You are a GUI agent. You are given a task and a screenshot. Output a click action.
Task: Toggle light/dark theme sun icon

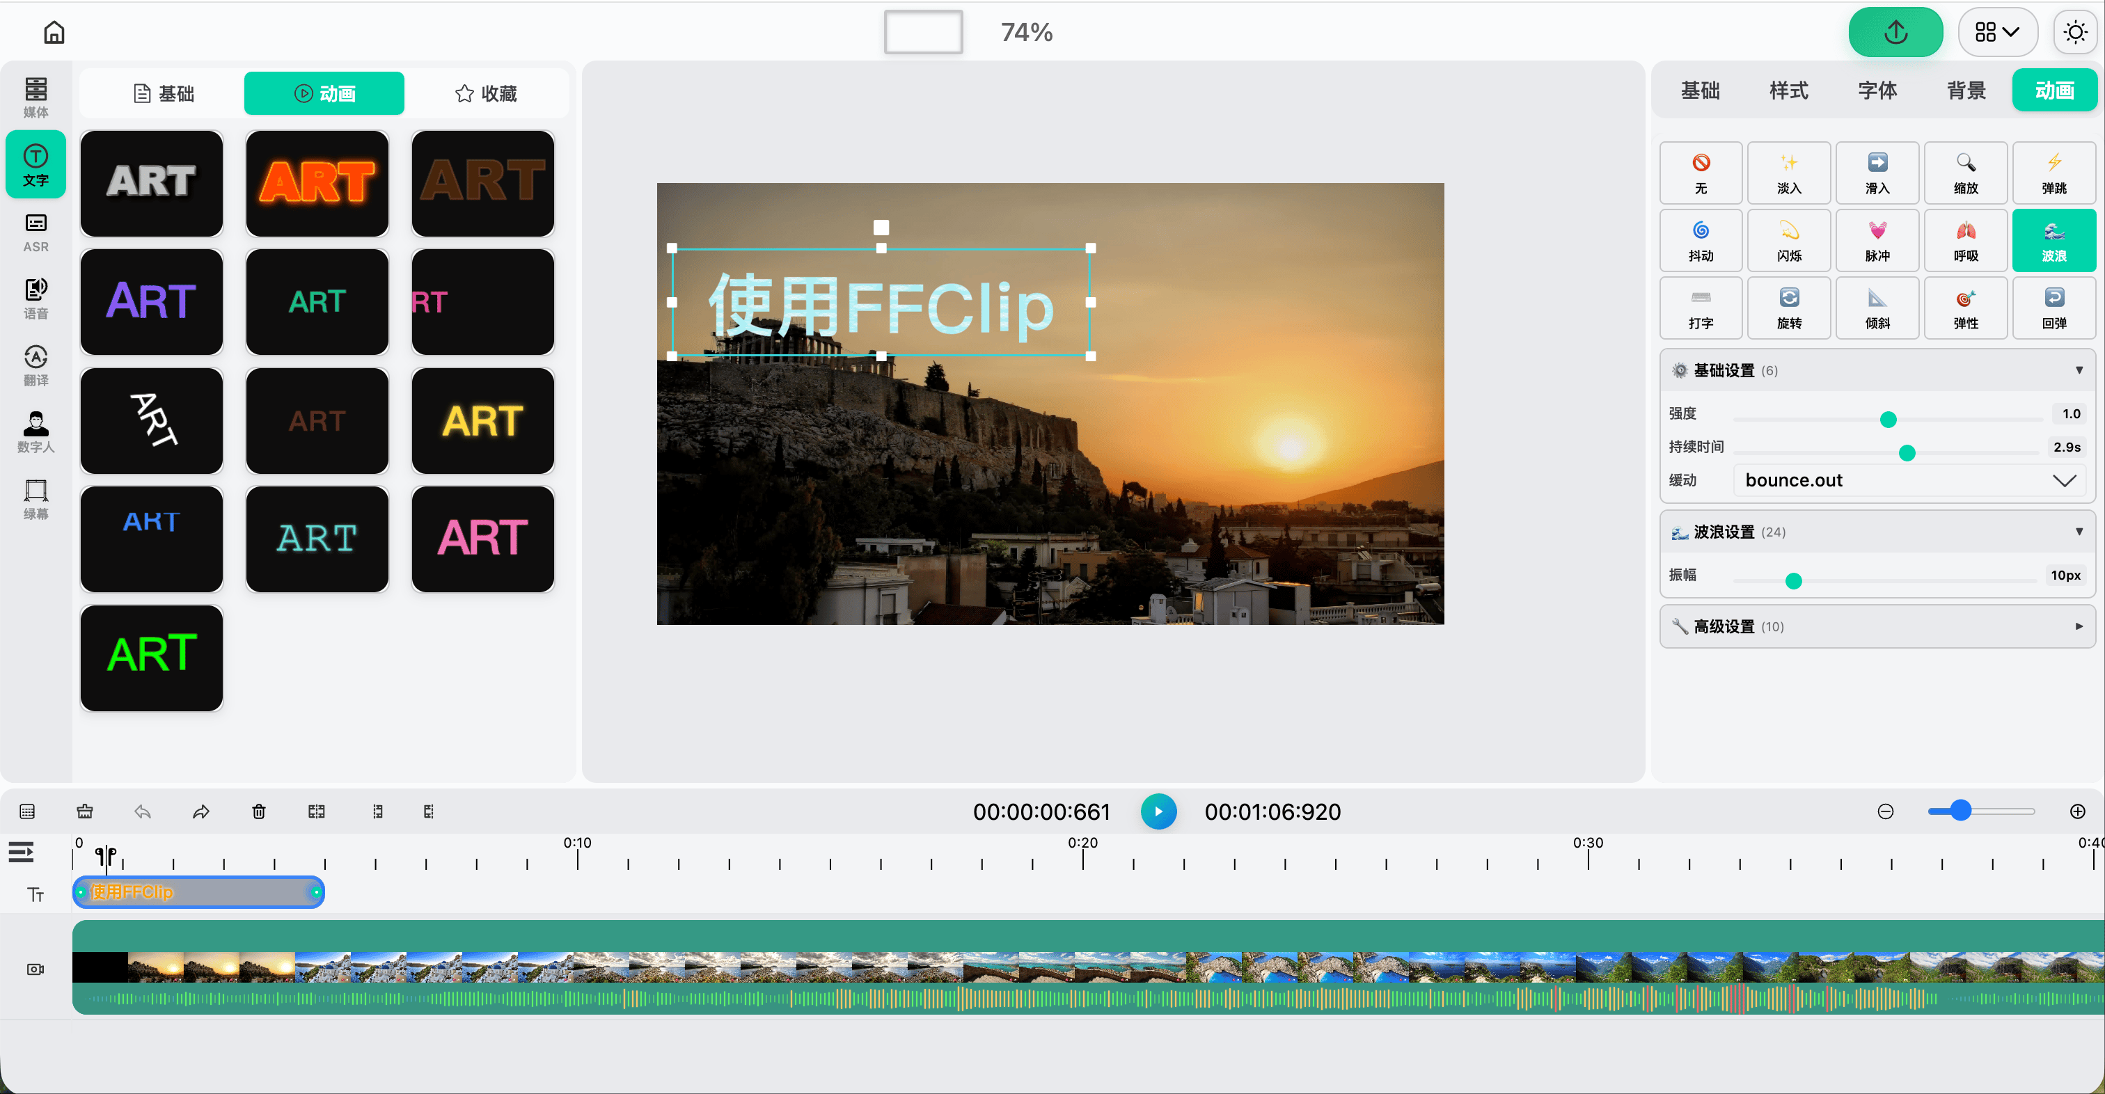[x=2075, y=33]
